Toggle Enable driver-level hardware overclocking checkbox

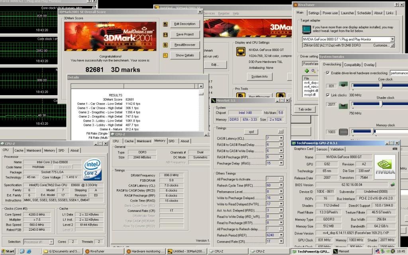tap(328, 73)
